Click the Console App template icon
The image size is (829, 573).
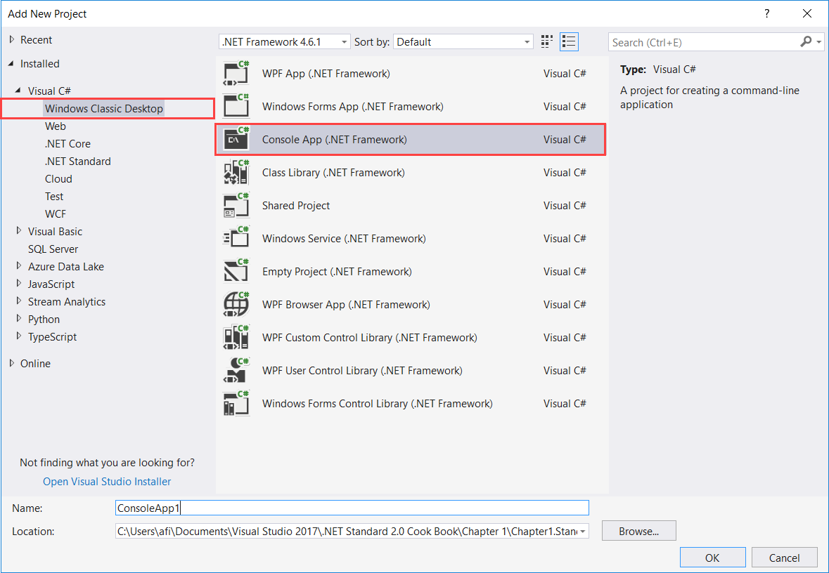pos(236,140)
